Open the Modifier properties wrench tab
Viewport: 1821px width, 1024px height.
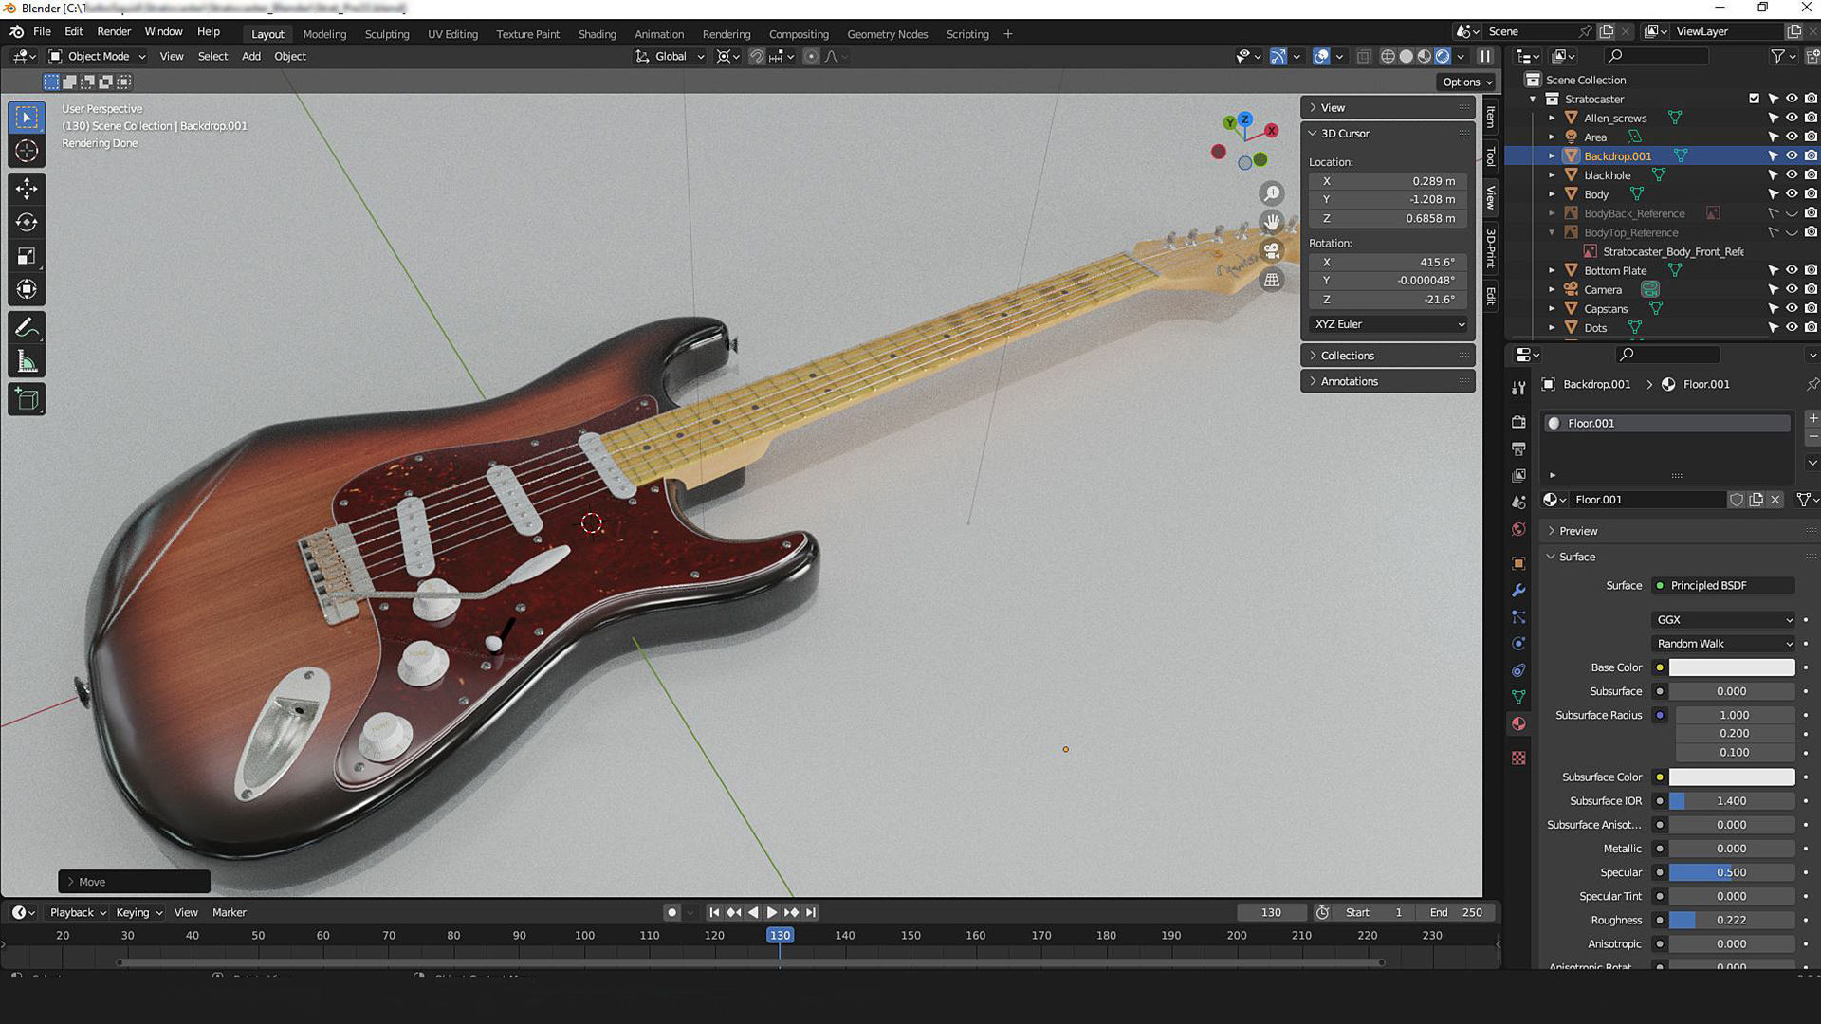click(1518, 590)
